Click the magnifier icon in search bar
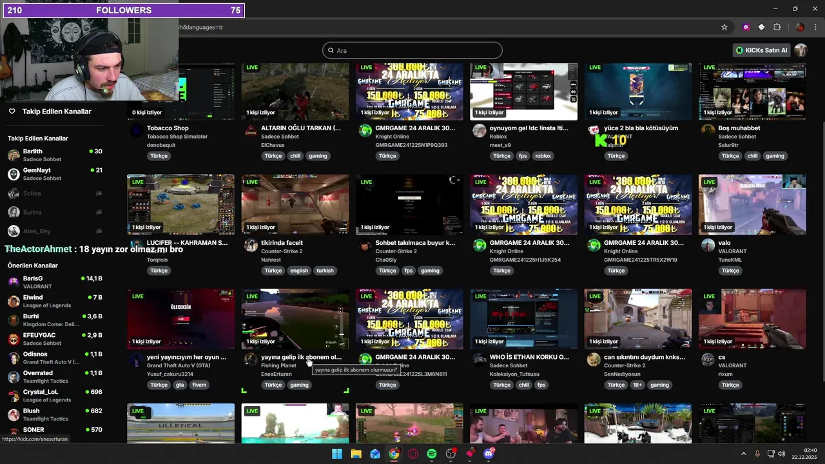 pos(331,50)
